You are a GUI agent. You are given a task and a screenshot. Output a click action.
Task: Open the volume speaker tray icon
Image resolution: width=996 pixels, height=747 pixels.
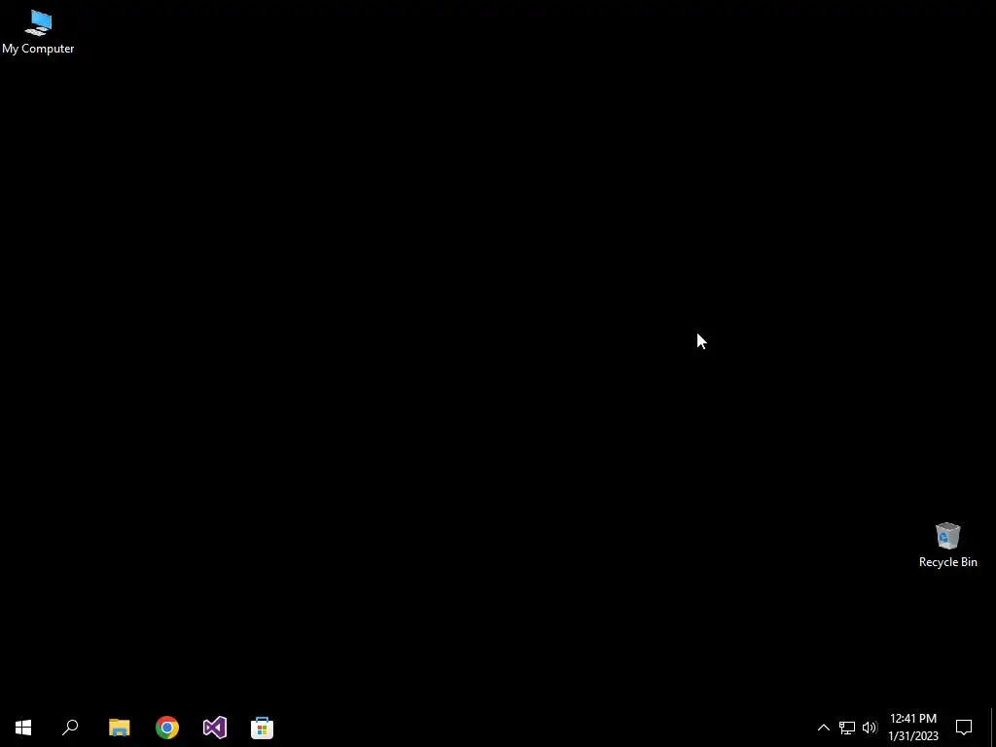(x=870, y=728)
